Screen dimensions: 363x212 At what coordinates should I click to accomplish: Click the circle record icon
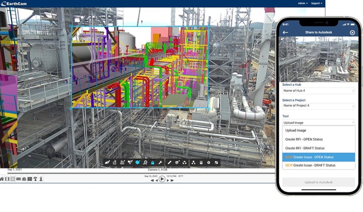[x=209, y=163]
